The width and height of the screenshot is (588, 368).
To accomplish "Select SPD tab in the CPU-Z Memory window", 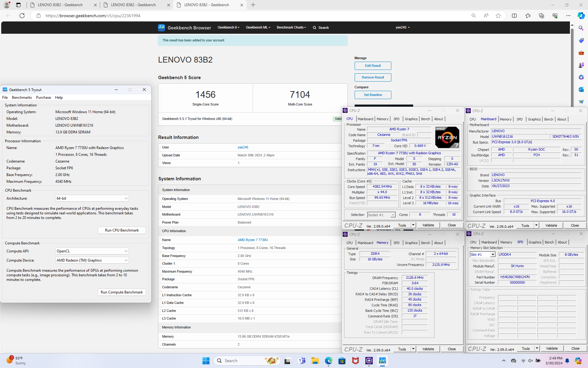I will [x=396, y=243].
